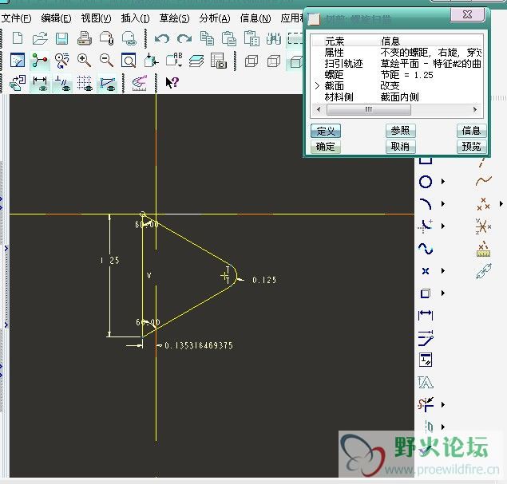The image size is (507, 484).
Task: Toggle dimension display on or off
Action: [x=40, y=83]
